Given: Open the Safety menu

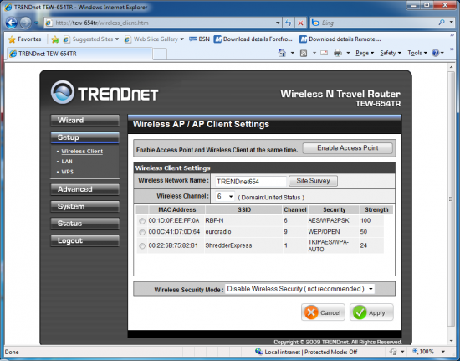Looking at the screenshot, I should tap(391, 53).
